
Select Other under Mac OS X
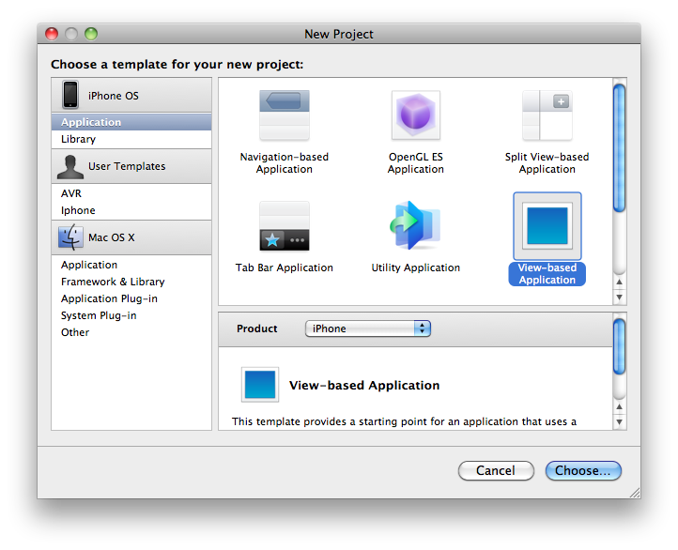[x=131, y=332]
